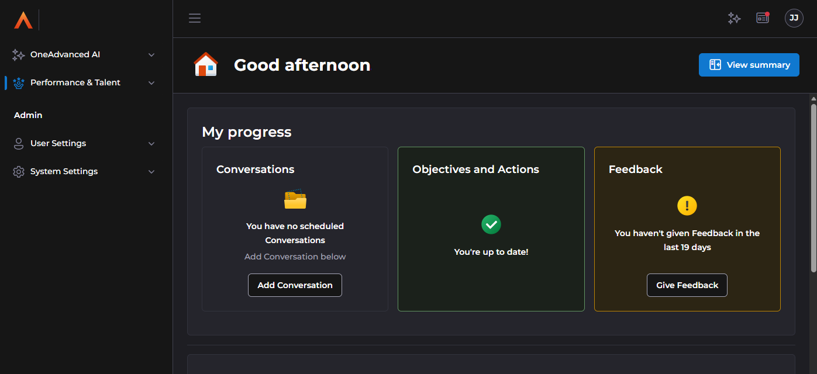Click the Conversations card heading

tap(256, 169)
